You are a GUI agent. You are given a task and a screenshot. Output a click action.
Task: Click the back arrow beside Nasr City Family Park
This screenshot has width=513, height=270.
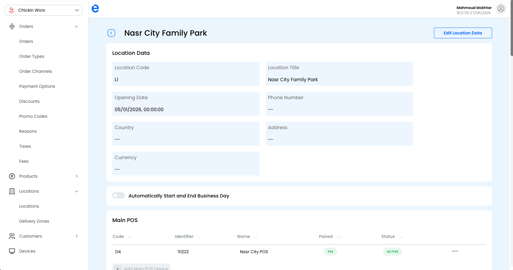(x=111, y=33)
